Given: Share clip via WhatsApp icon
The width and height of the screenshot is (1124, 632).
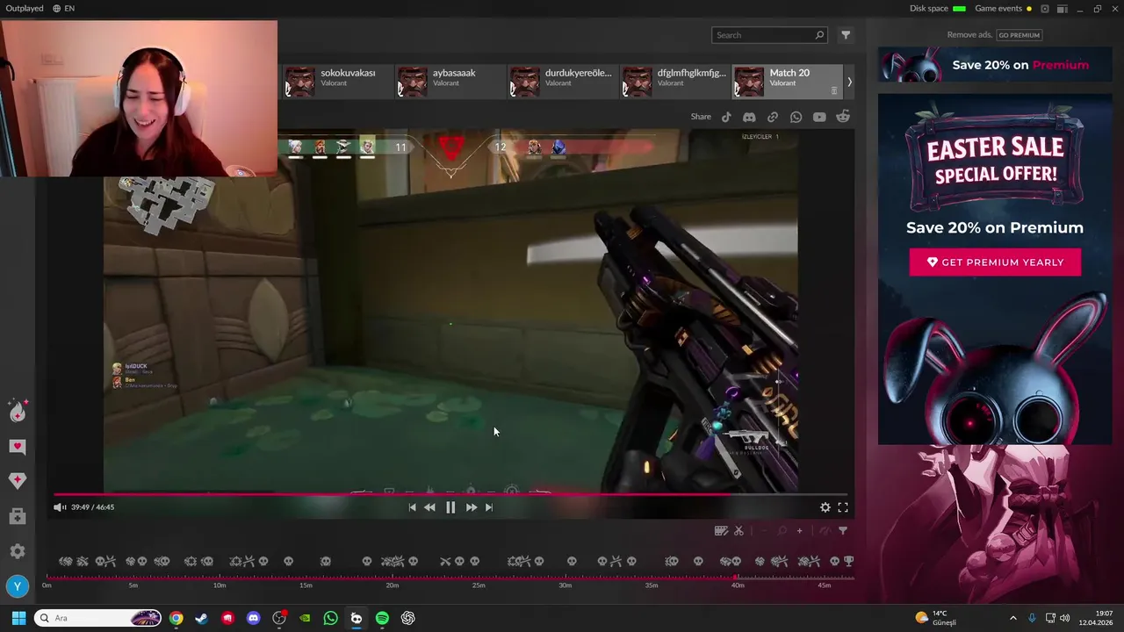Looking at the screenshot, I should [796, 117].
